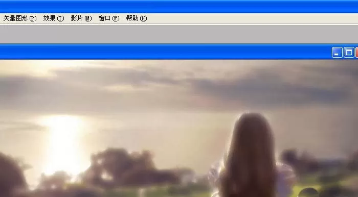Open the 影片(M) menu
Viewport: 358px width, 197px height.
coord(81,18)
